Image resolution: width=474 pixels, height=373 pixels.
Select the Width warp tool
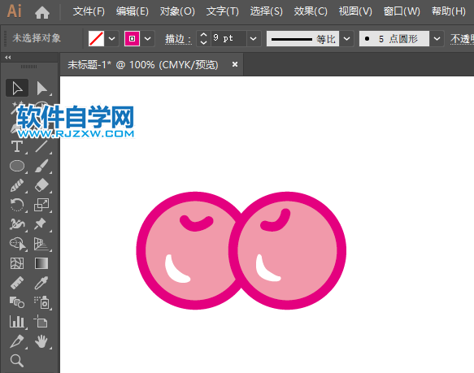[17, 224]
